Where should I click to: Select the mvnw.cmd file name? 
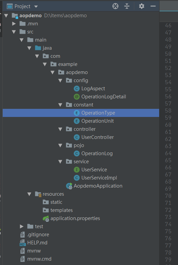click(39, 259)
